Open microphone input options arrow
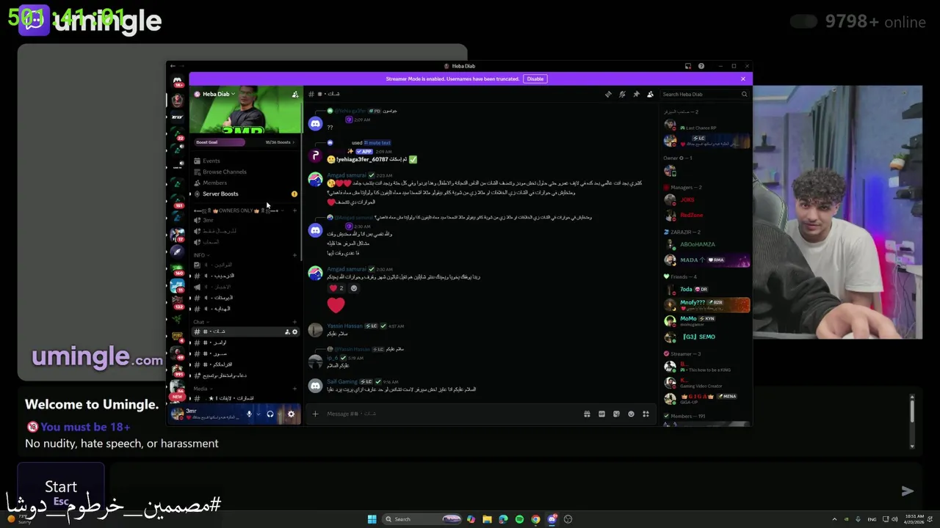 tap(258, 414)
